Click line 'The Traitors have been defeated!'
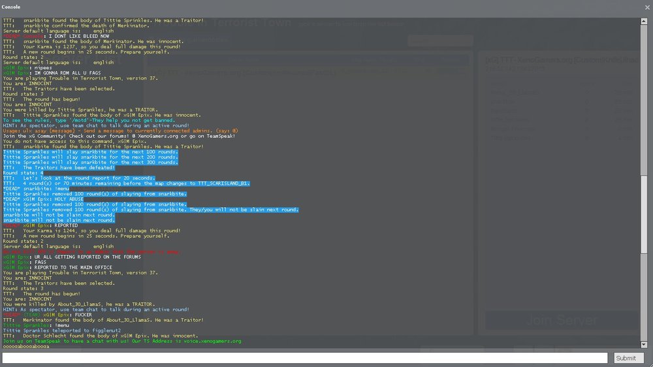Screen dimensions: 653x367 pos(59,168)
